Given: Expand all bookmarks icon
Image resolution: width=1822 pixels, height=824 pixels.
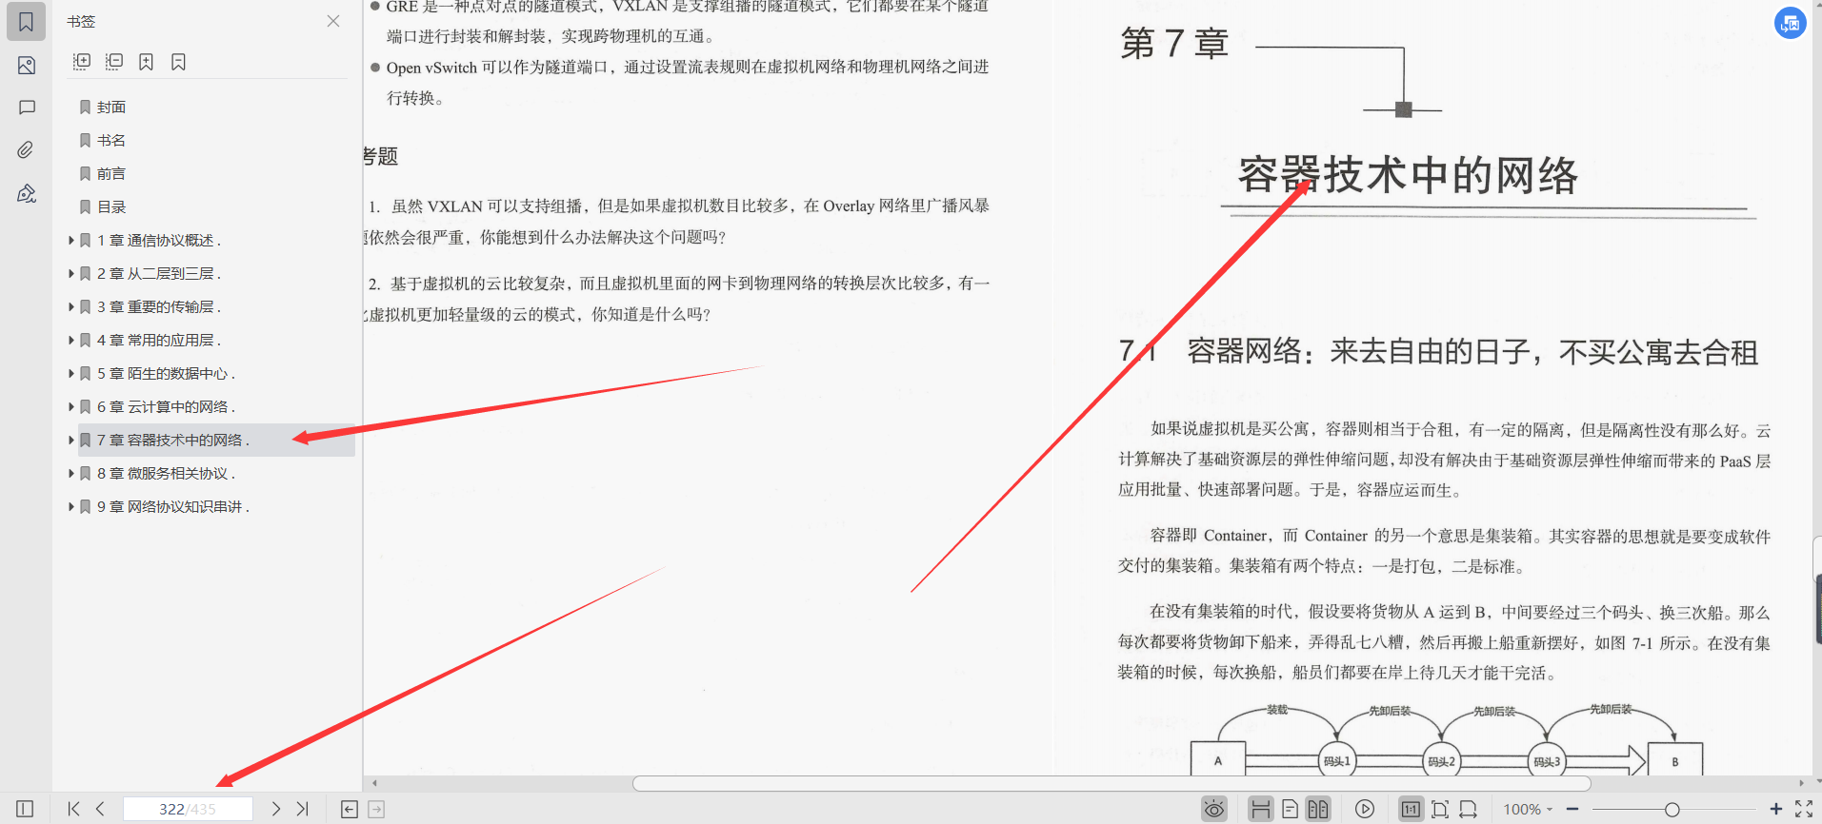Looking at the screenshot, I should (82, 62).
